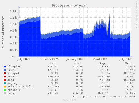Click the 'Cur:' column header
Screen dimensions: 139x103
[x=53, y=63]
